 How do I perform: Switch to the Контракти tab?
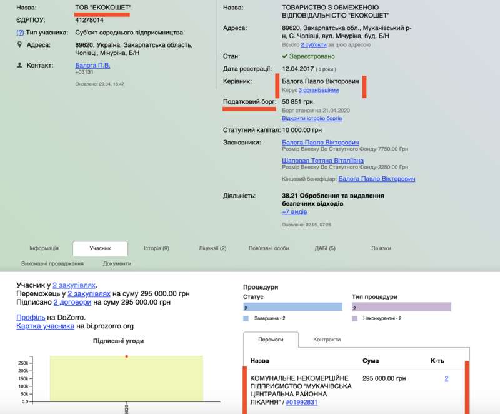pos(326,340)
